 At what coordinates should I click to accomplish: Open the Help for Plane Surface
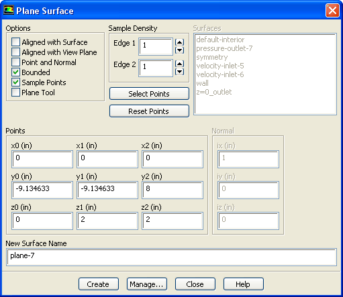(x=244, y=284)
